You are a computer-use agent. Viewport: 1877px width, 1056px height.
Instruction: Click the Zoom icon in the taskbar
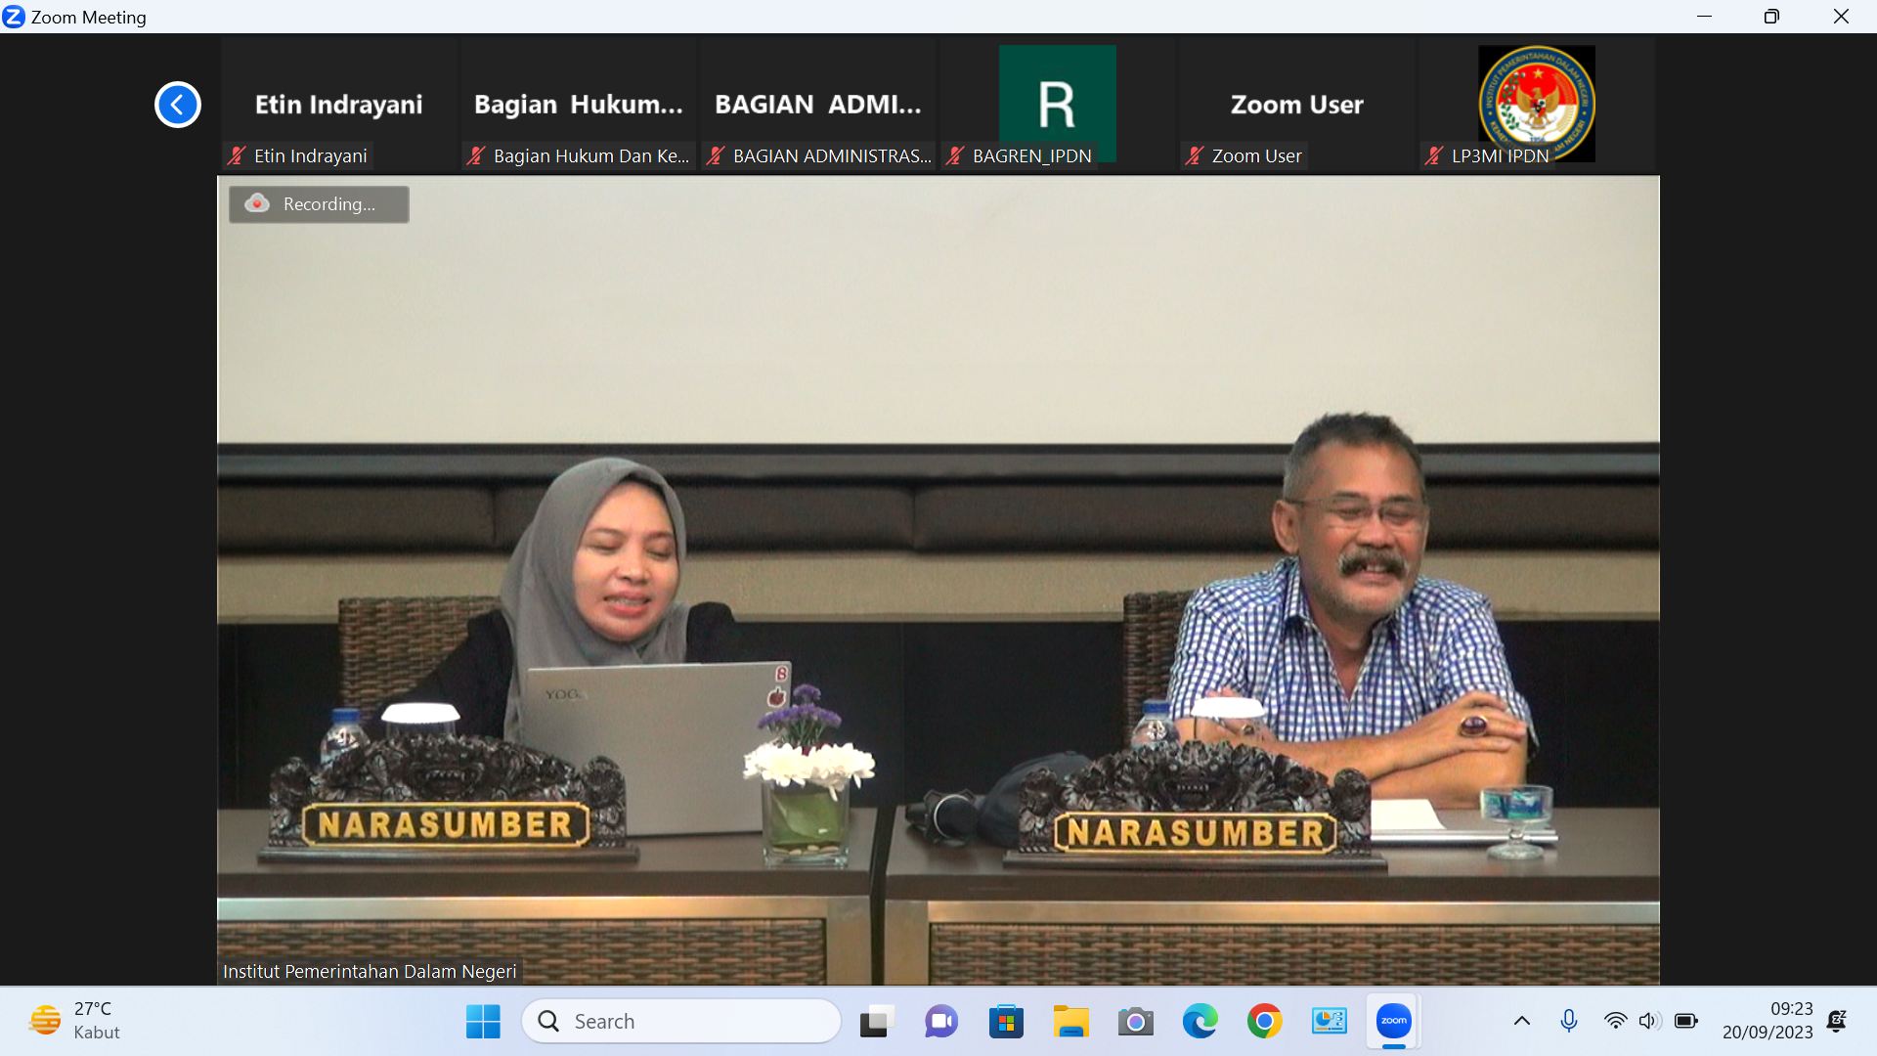(1394, 1022)
